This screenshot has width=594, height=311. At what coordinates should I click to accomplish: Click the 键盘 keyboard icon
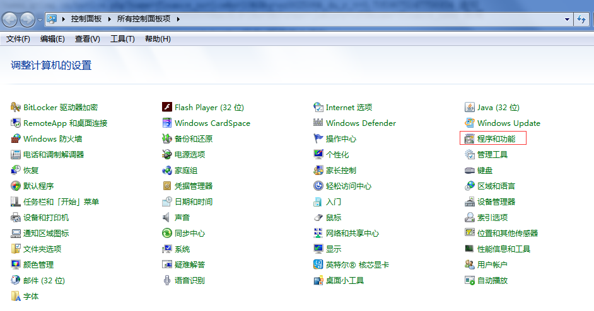tap(470, 170)
